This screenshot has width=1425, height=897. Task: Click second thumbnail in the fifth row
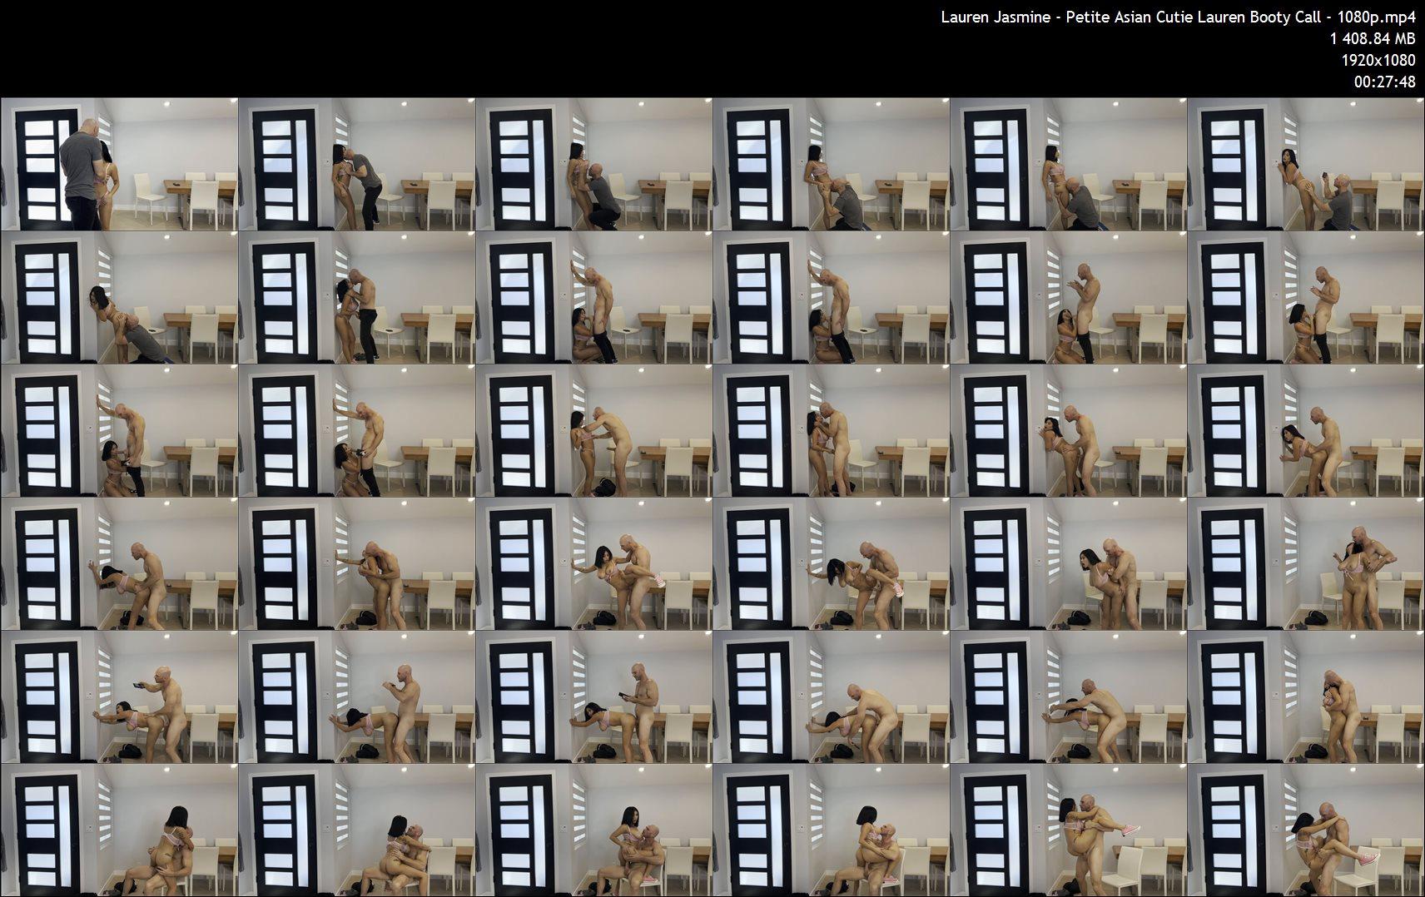tap(356, 696)
